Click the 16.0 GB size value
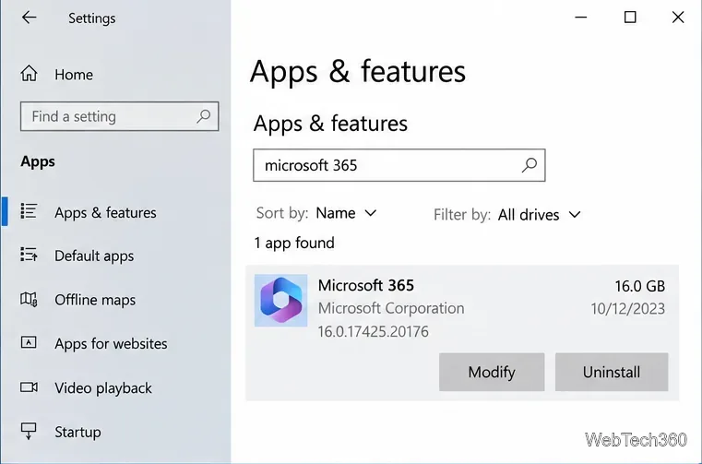Image resolution: width=702 pixels, height=464 pixels. (640, 286)
